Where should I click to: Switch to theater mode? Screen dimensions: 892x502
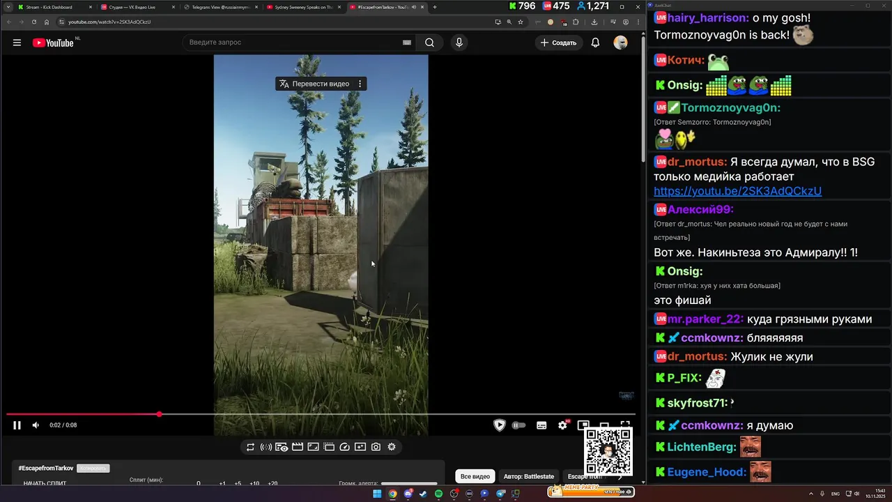click(604, 425)
